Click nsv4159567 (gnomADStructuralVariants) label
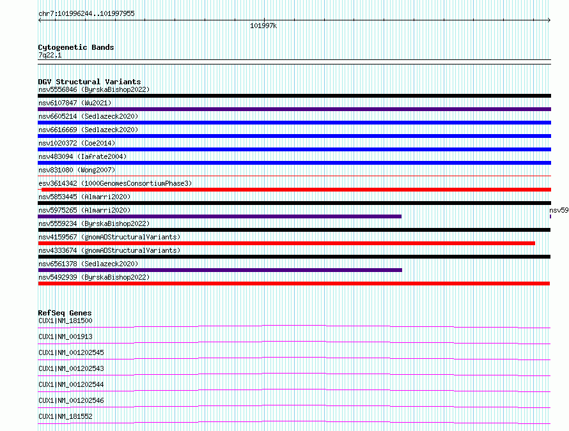569x431 pixels. 109,237
